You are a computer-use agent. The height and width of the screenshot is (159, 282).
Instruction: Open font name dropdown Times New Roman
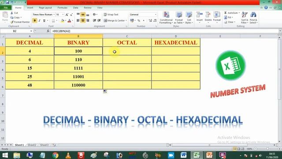click(x=54, y=15)
